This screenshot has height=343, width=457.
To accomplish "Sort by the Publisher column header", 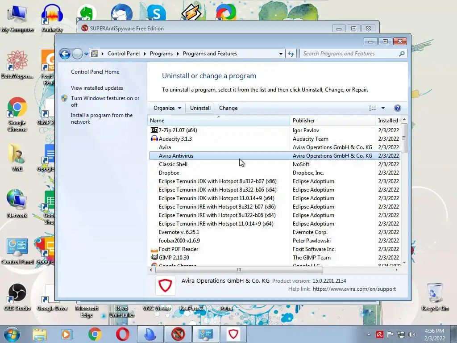I will [332, 121].
